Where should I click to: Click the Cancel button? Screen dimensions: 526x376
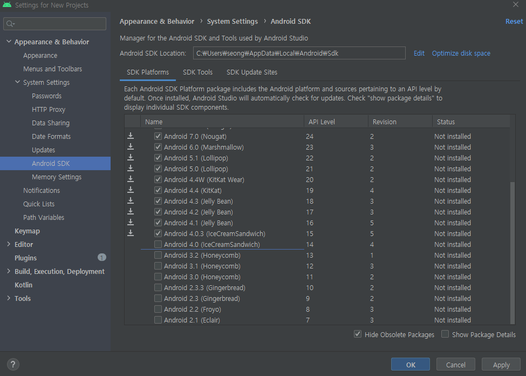(x=455, y=365)
